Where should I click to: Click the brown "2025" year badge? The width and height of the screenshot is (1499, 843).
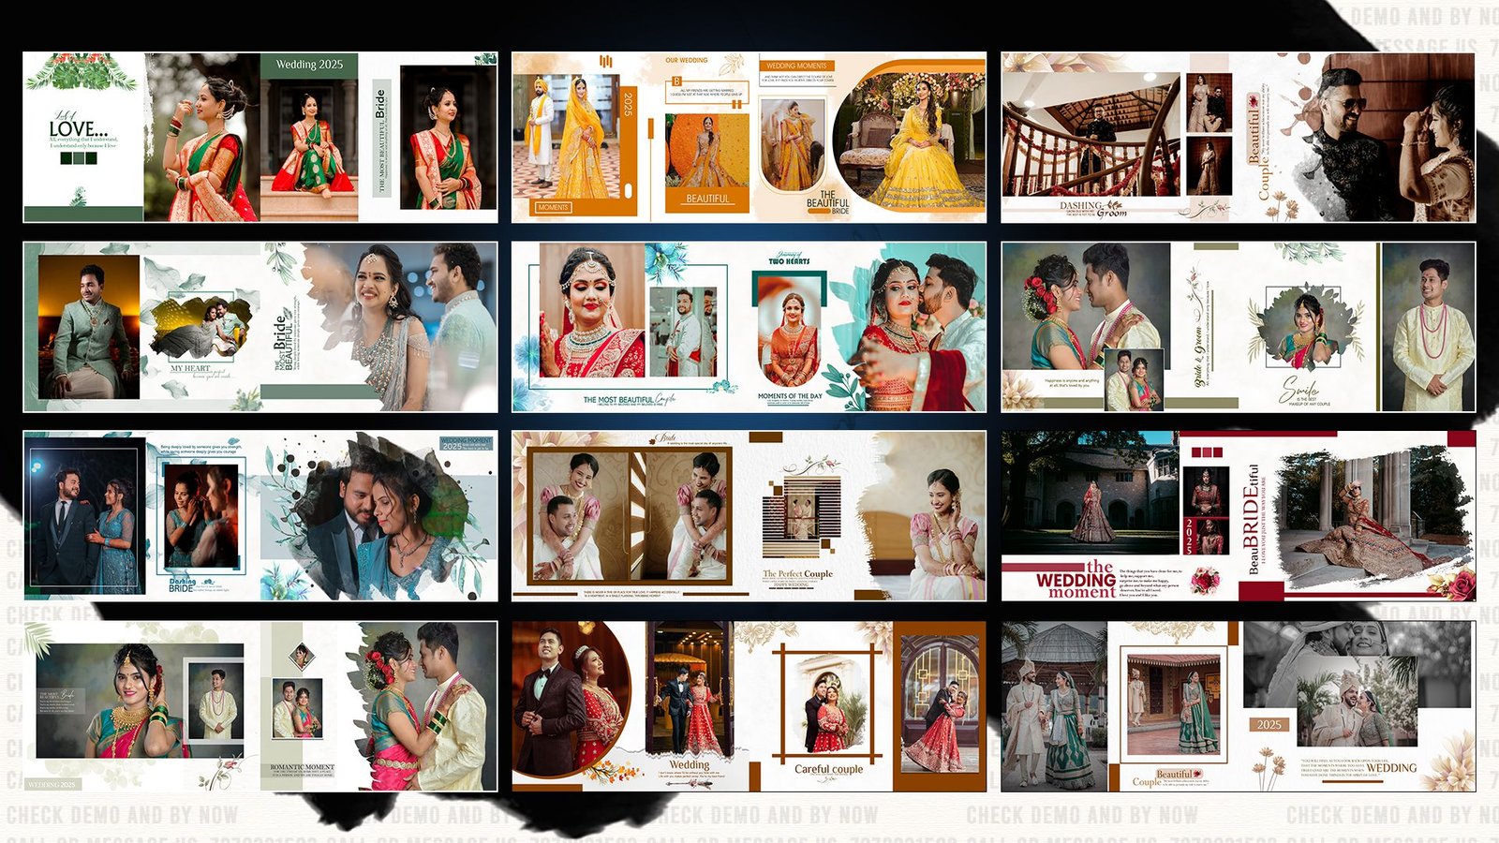(1269, 724)
